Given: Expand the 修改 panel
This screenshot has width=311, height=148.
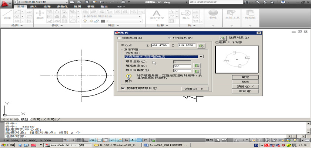Looking at the screenshot, I should [x=57, y=26].
